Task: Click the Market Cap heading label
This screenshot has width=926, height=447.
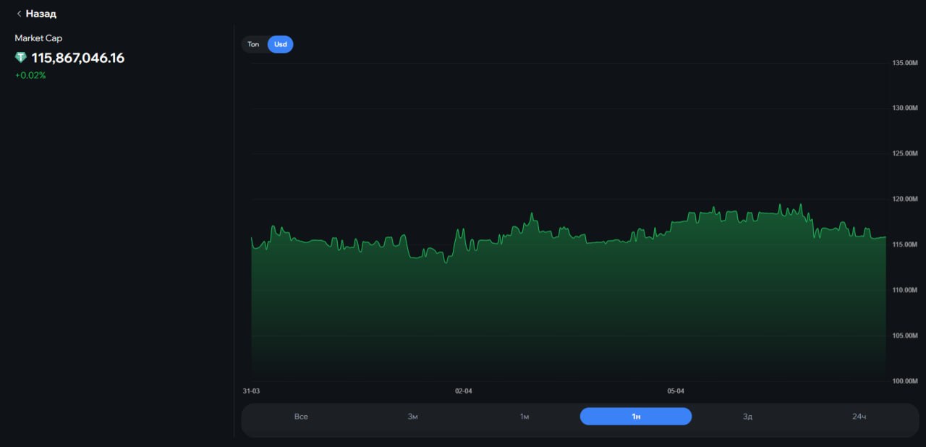Action: (x=38, y=38)
